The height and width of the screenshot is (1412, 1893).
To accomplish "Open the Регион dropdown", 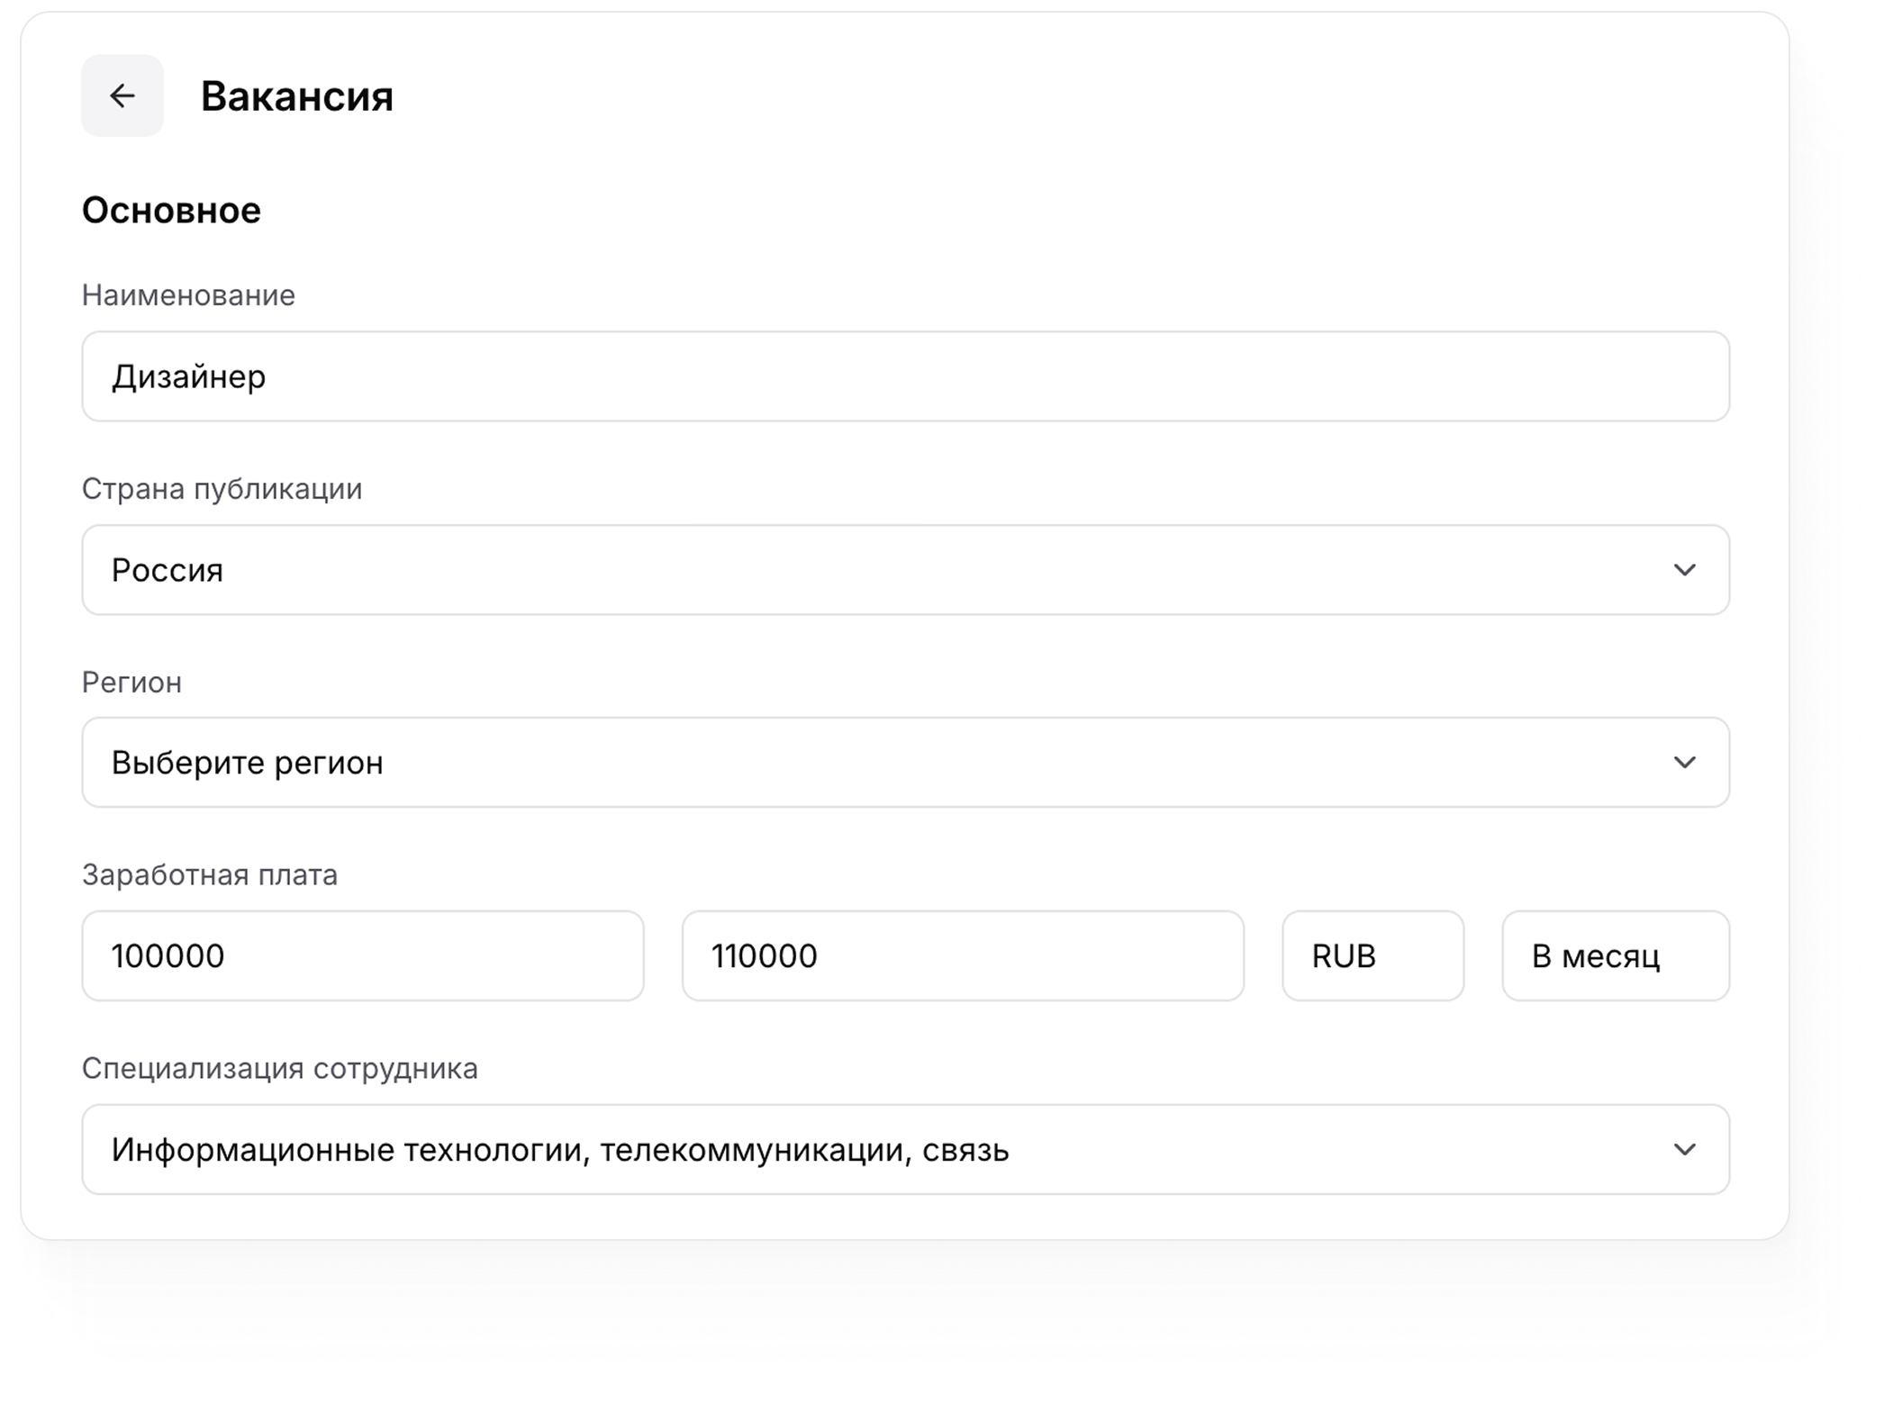I will (904, 763).
